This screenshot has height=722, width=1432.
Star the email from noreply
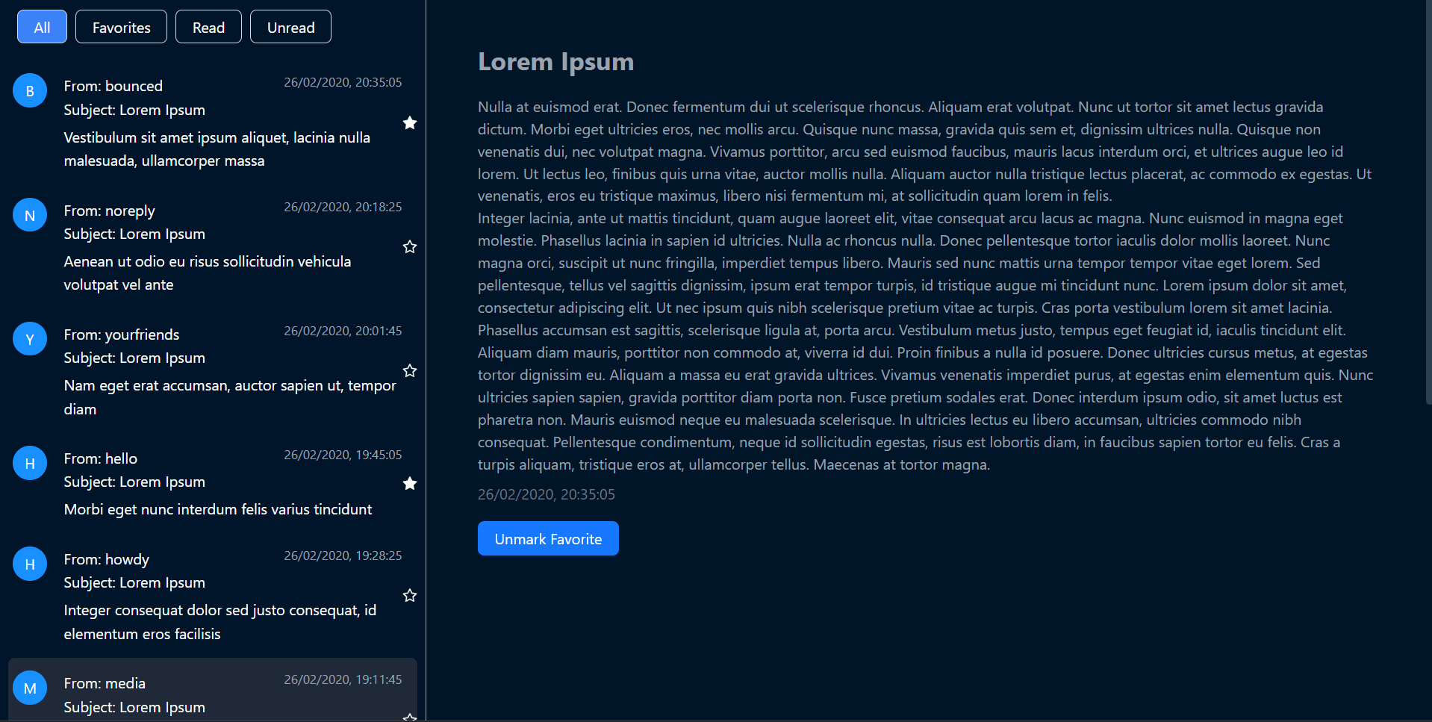coord(410,247)
